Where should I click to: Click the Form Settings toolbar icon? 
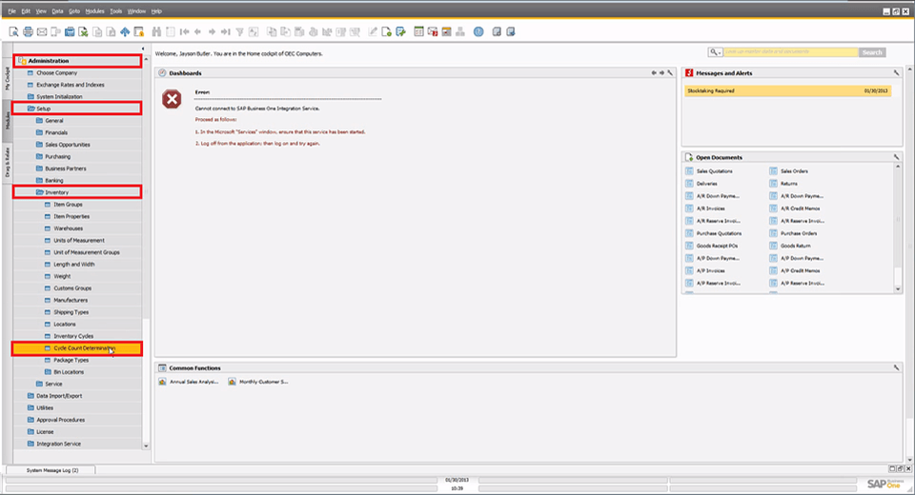(x=400, y=32)
